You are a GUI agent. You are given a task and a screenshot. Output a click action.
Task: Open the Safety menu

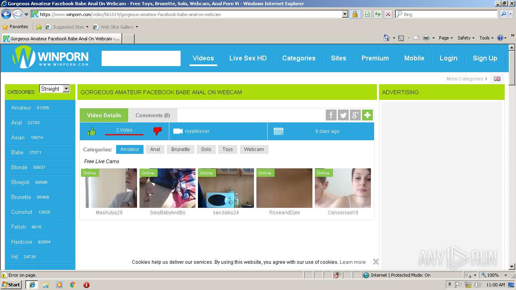(x=466, y=38)
